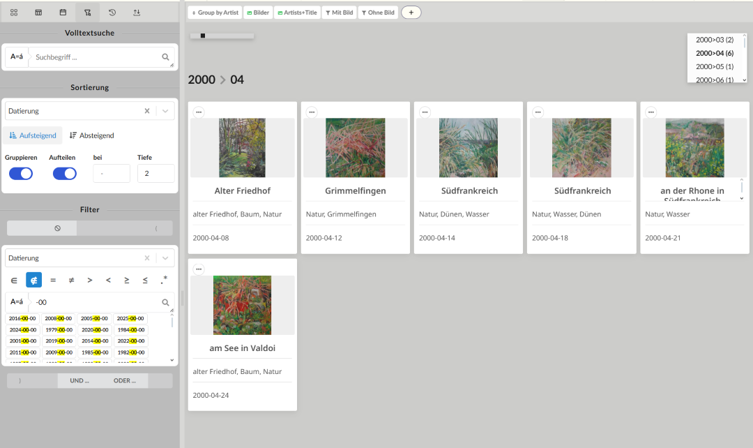753x448 pixels.
Task: Open the 'am See in Valdoi' painting thumbnail
Action: click(242, 305)
